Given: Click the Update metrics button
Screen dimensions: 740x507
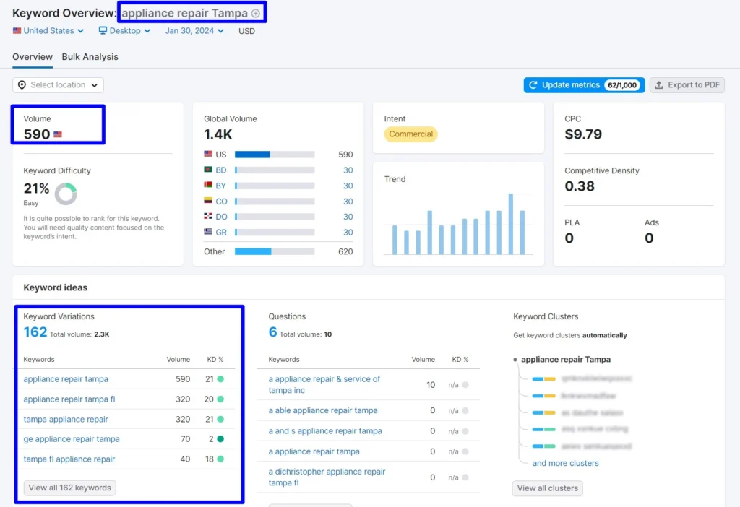Looking at the screenshot, I should tap(584, 85).
